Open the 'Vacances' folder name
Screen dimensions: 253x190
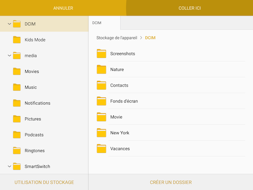[x=120, y=149]
